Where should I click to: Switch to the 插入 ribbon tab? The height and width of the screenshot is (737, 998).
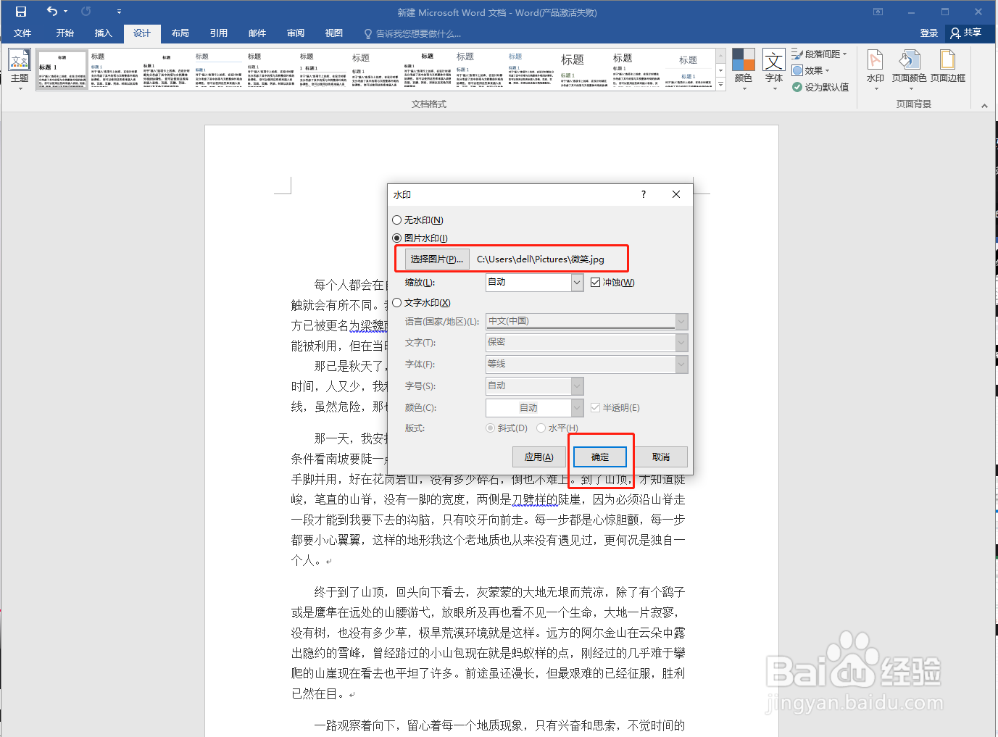(103, 33)
